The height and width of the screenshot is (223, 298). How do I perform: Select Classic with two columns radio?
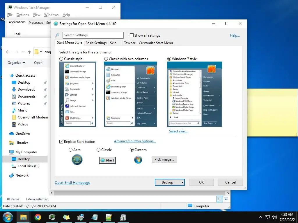[x=106, y=59]
